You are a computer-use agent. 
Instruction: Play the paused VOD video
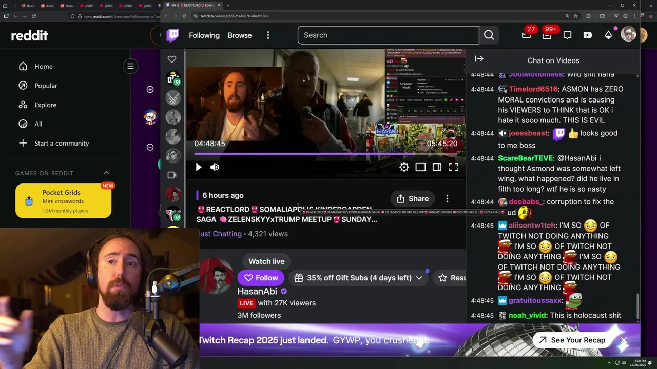pyautogui.click(x=199, y=167)
